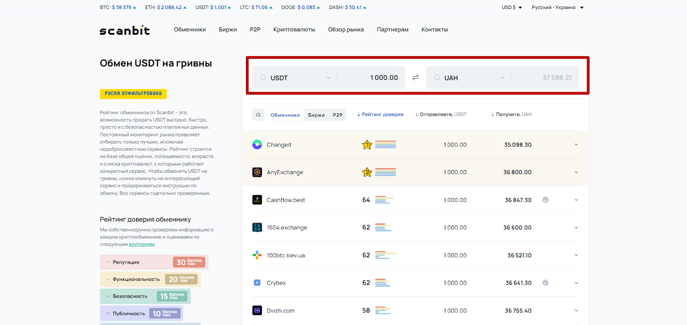Expand the Crybex row details
This screenshot has height=325, width=687.
[x=576, y=283]
